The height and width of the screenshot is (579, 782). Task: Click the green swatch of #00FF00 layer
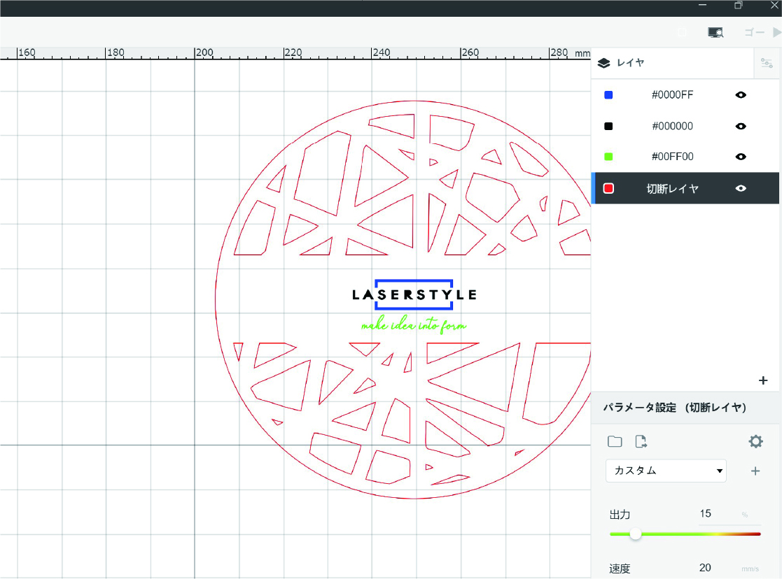pyautogui.click(x=608, y=157)
